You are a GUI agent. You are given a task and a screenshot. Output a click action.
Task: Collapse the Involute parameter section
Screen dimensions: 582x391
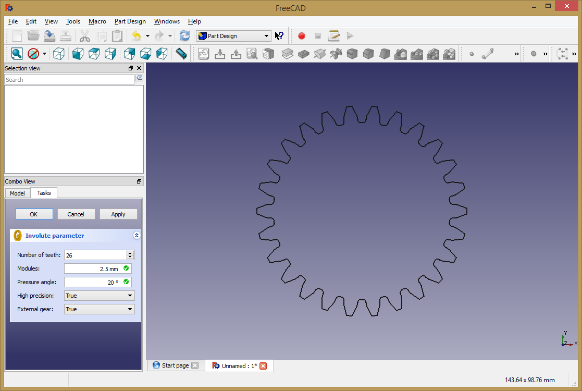pos(137,236)
